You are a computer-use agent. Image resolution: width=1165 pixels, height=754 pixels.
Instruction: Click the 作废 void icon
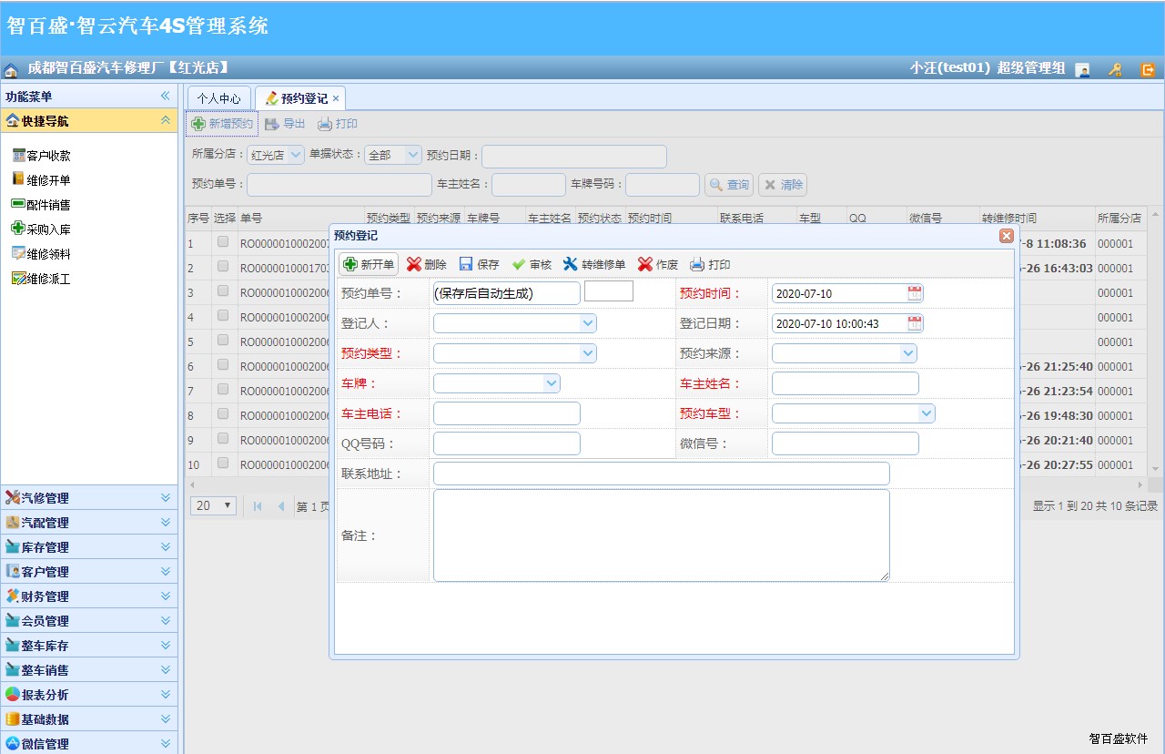645,264
